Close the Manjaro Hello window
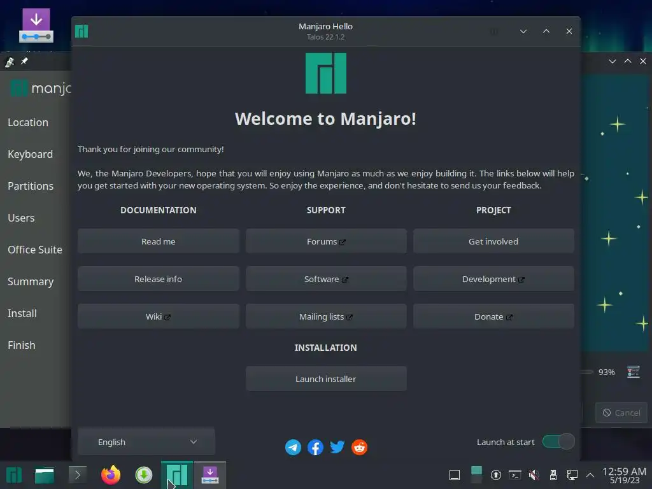Screen dimensions: 652x489 tap(569, 31)
